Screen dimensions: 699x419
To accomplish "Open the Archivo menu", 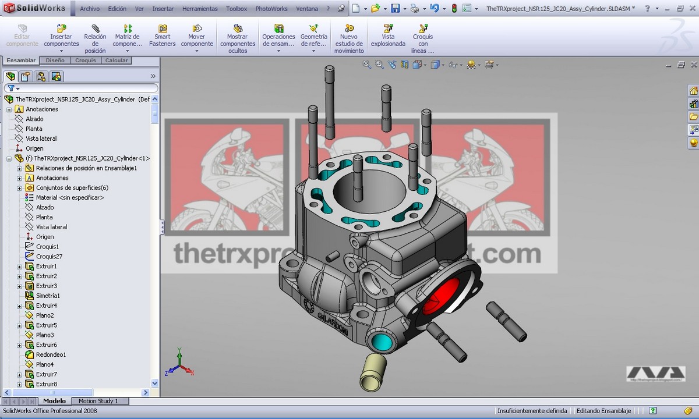I will pos(90,9).
